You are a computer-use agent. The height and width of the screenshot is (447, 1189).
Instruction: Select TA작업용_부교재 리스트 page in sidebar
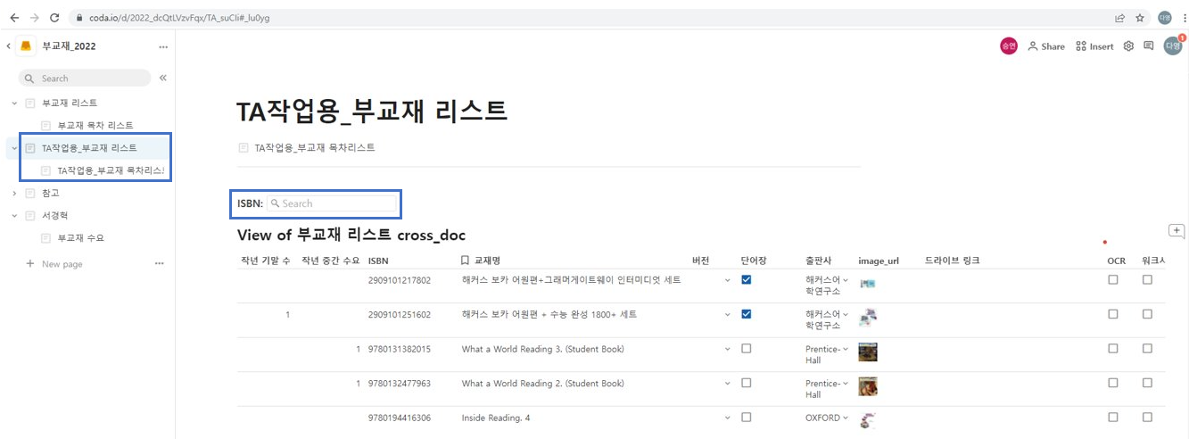[89, 148]
